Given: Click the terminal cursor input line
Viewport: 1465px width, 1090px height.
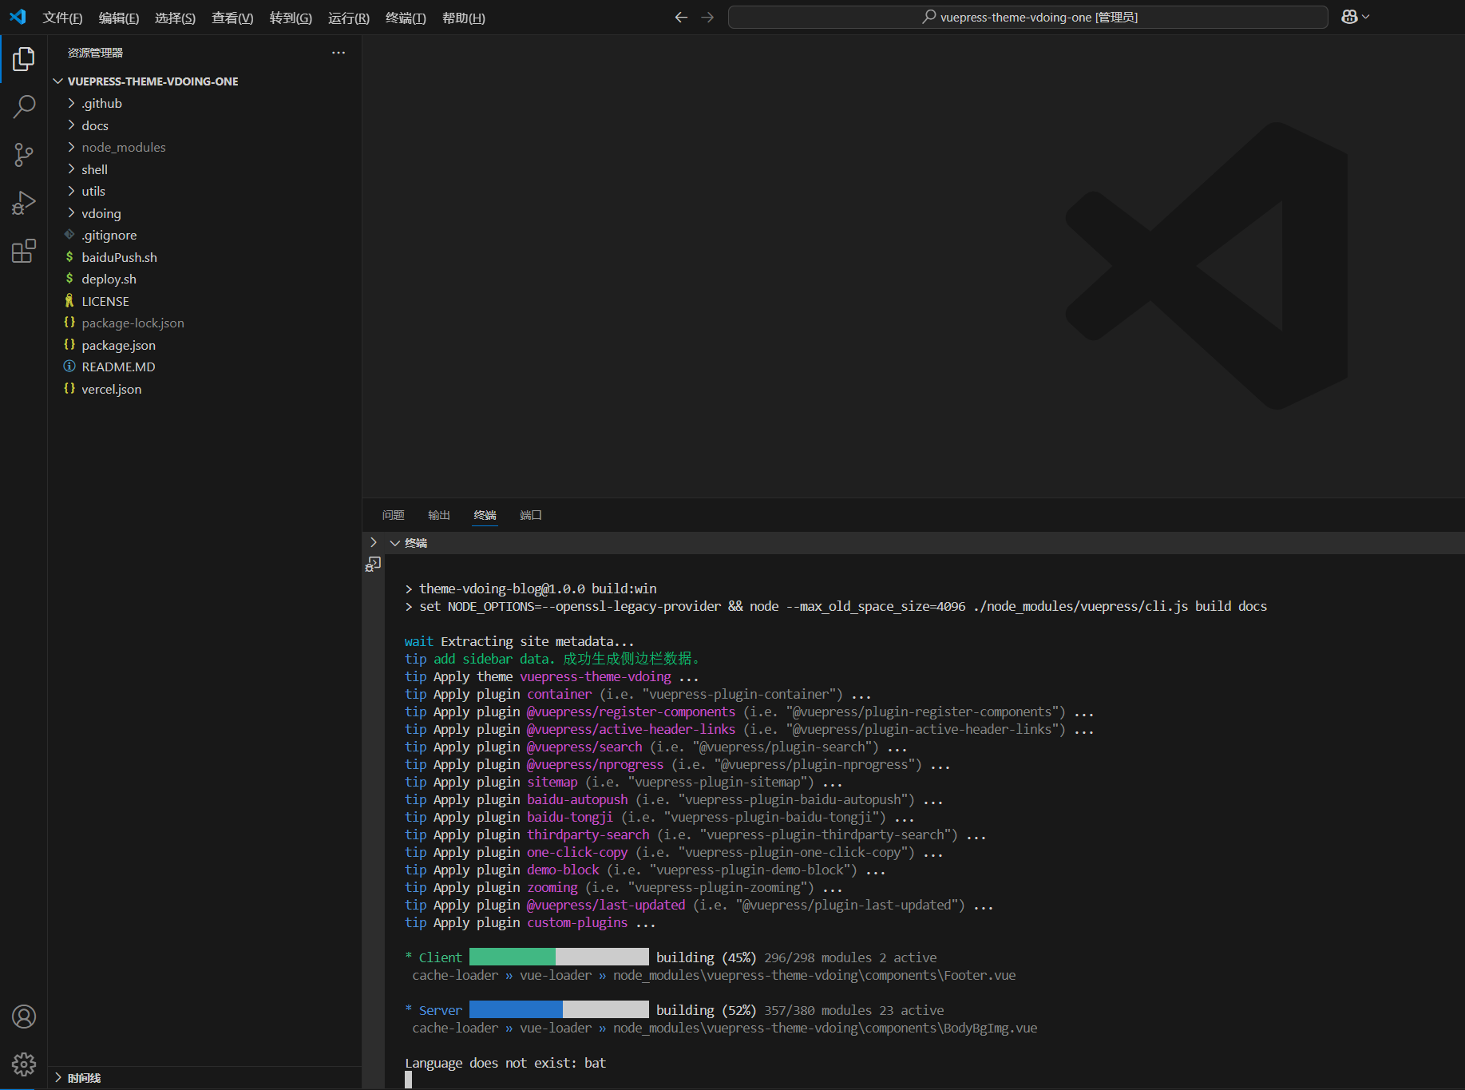Looking at the screenshot, I should 409,1080.
